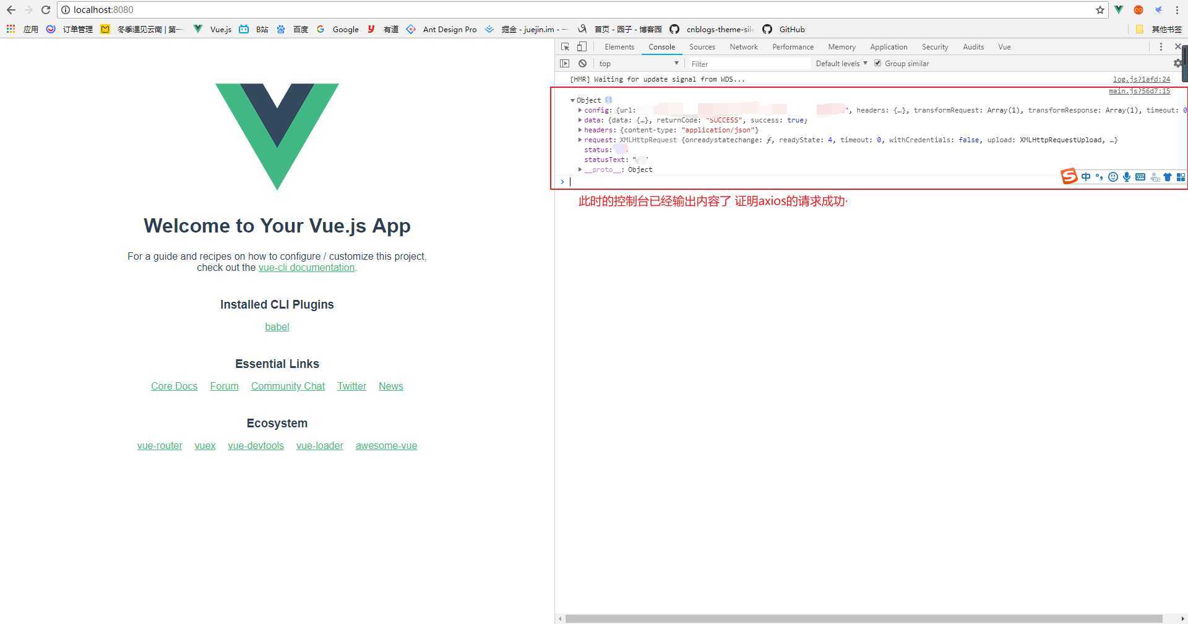This screenshot has height=624, width=1188.
Task: Uncheck the Group similar checkbox
Action: pos(877,63)
